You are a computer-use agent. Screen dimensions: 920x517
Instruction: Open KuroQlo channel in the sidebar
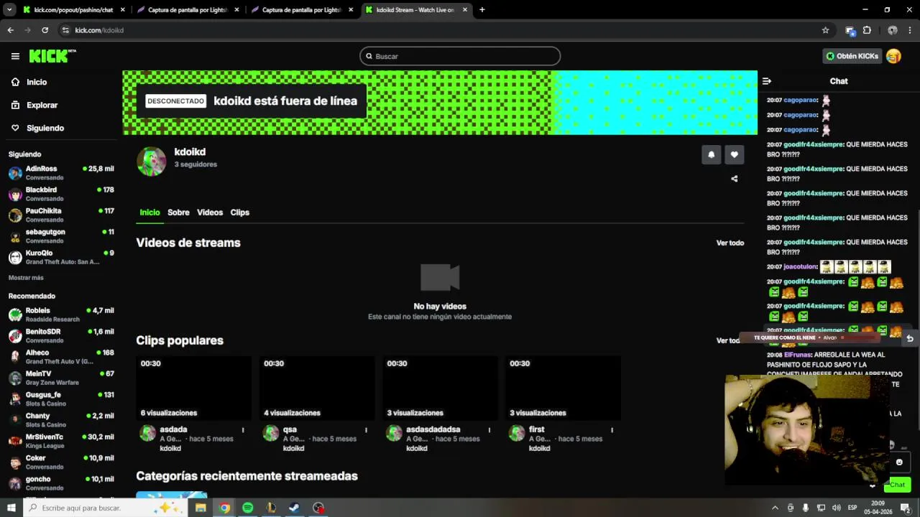(x=60, y=257)
